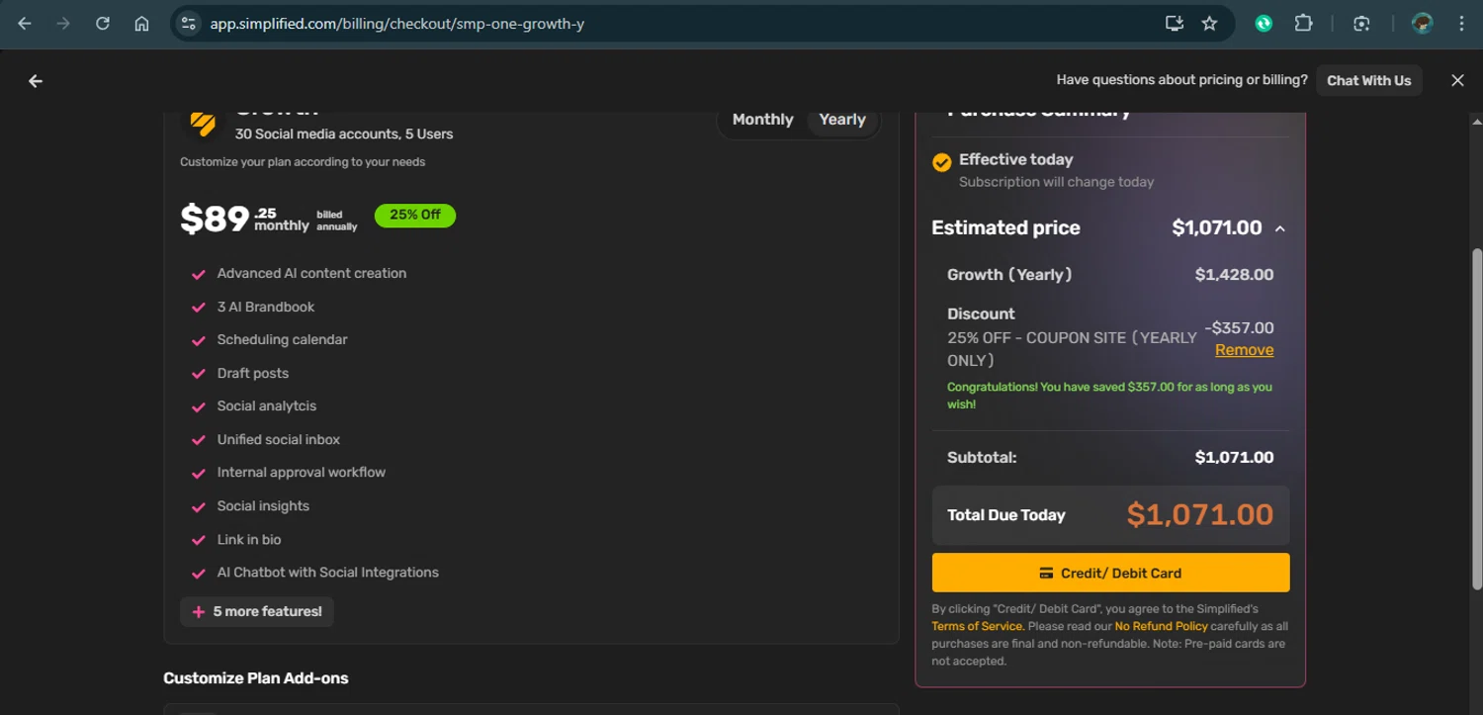Click the checkmark beside 3 AI Brandbook
1483x715 pixels.
point(199,308)
